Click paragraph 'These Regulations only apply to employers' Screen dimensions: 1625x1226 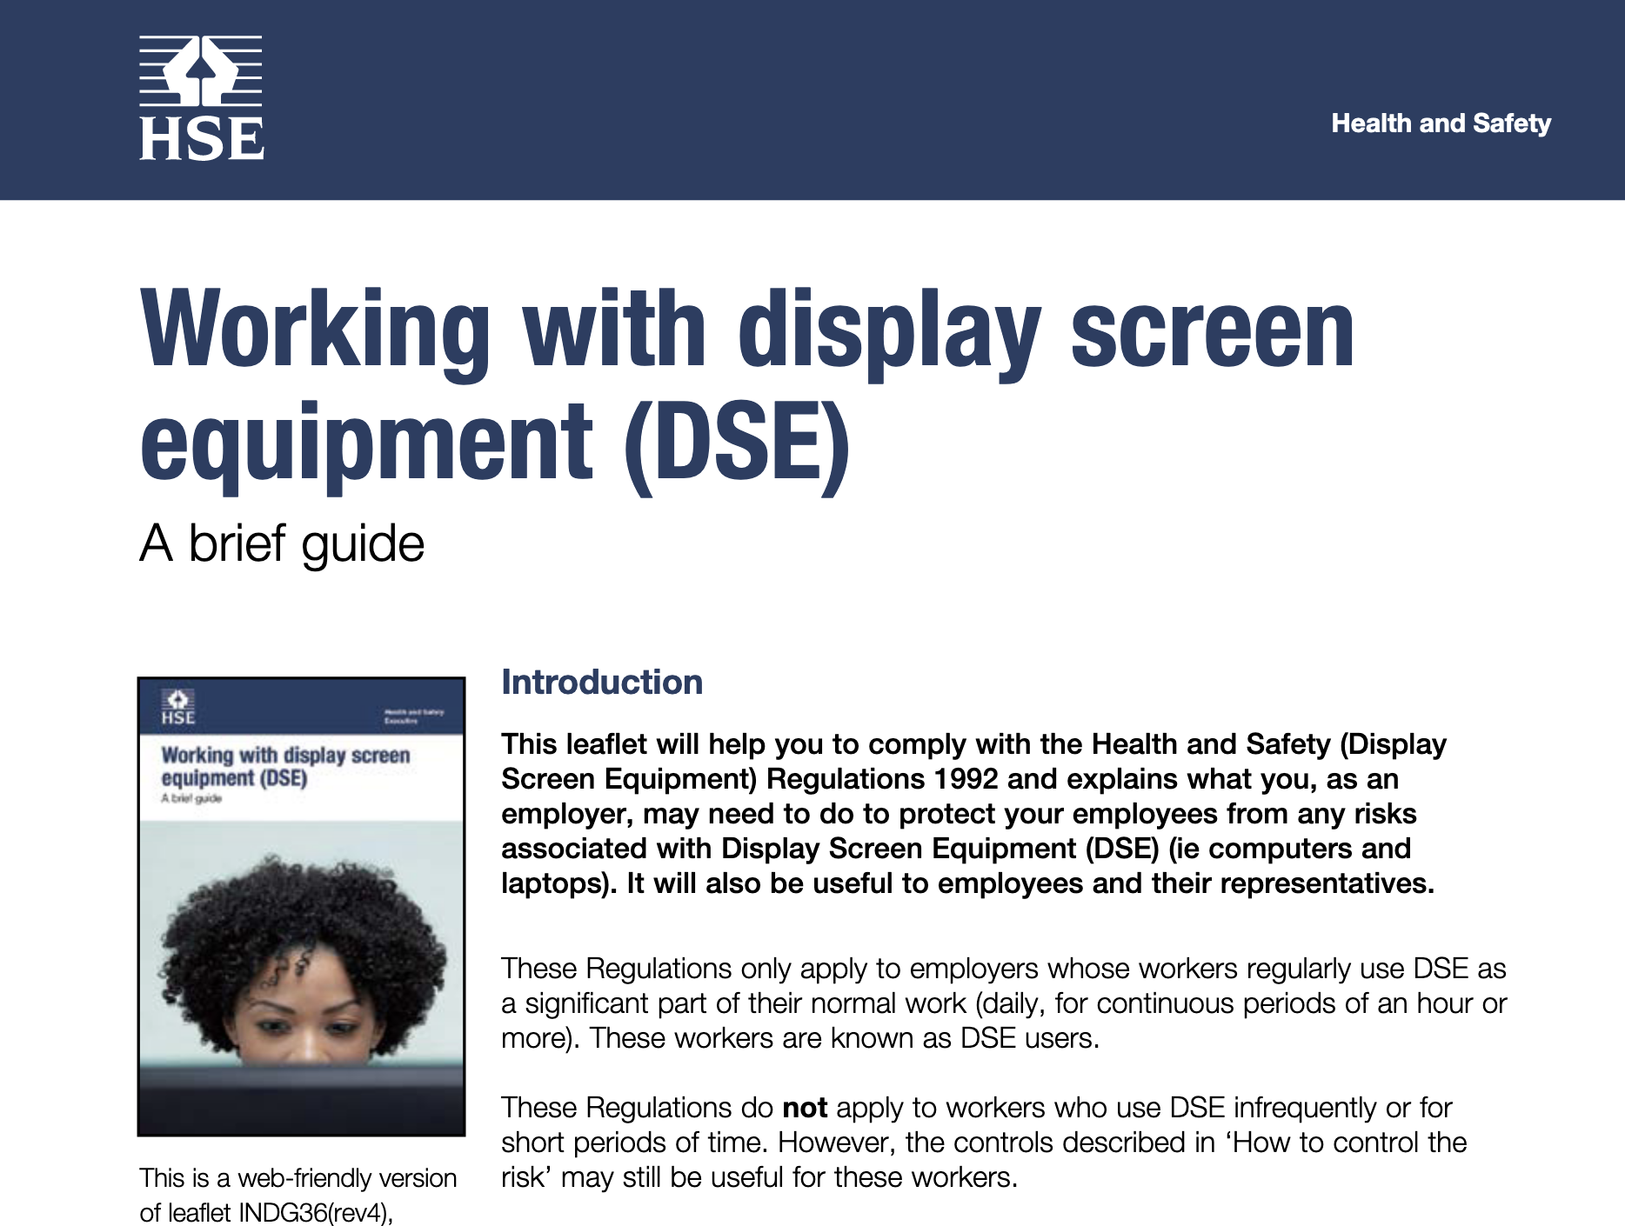coord(1004,1003)
